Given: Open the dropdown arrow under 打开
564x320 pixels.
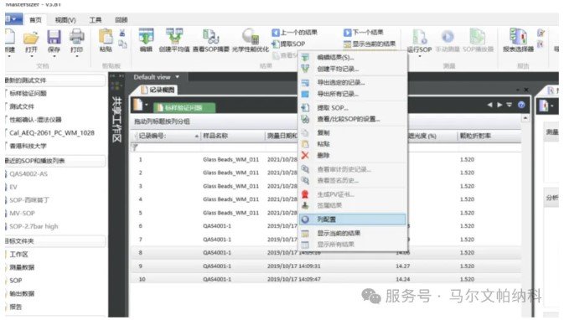Looking at the screenshot, I should point(31,56).
